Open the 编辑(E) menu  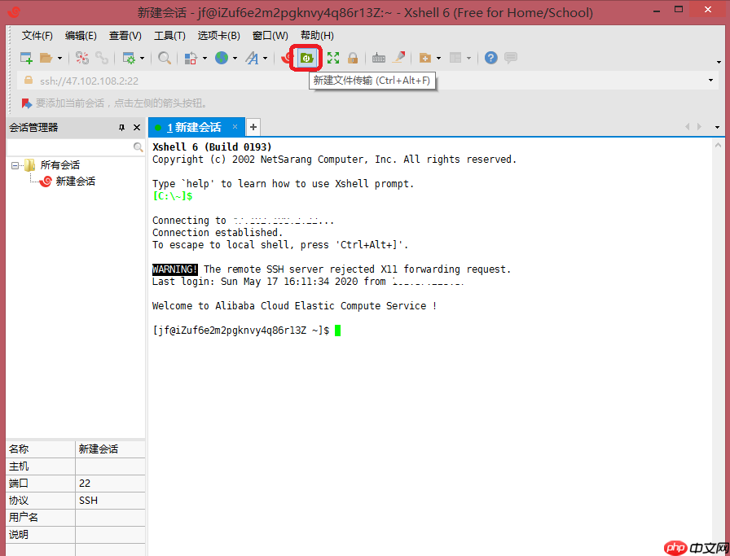[81, 36]
